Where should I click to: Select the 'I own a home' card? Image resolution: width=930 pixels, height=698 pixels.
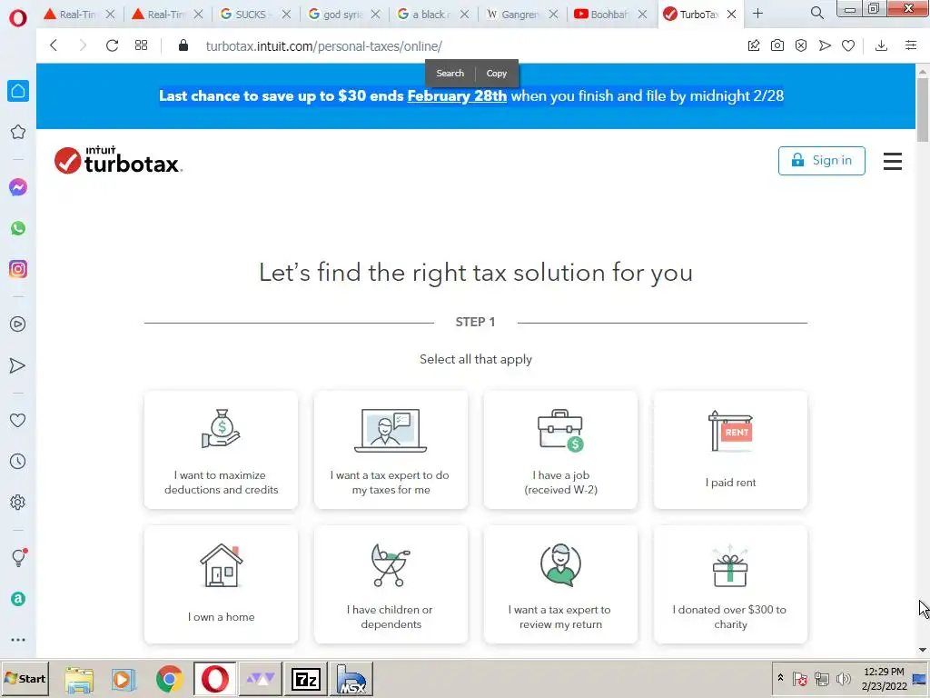tap(222, 584)
